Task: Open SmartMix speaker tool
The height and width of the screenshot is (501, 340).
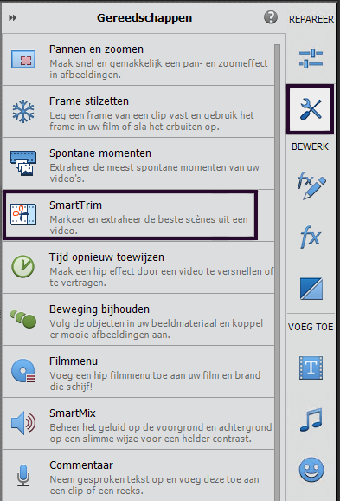Action: (138, 424)
